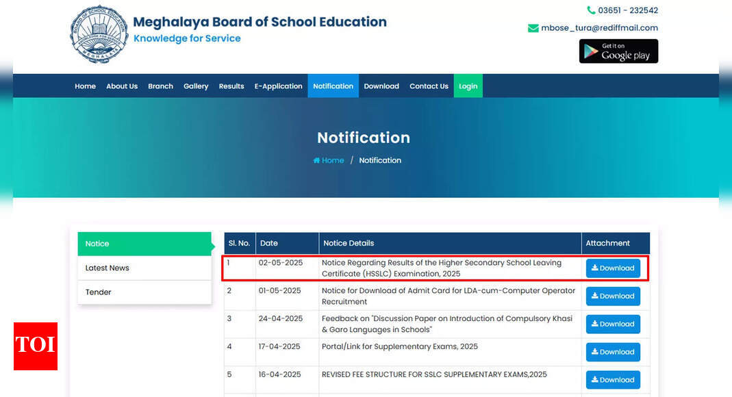The height and width of the screenshot is (397, 732).
Task: Download the revised SSLC fee structure notice
Action: tap(613, 380)
